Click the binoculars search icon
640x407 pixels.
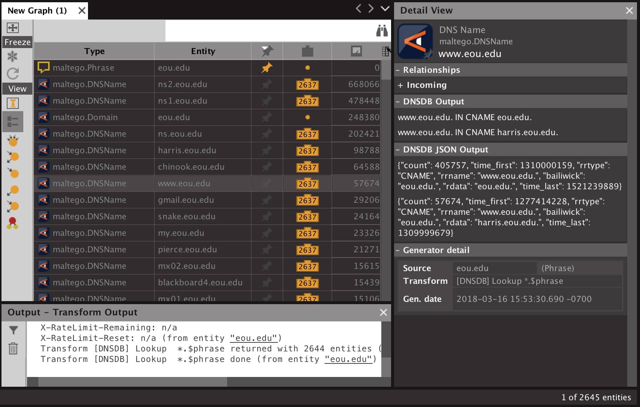coord(382,30)
